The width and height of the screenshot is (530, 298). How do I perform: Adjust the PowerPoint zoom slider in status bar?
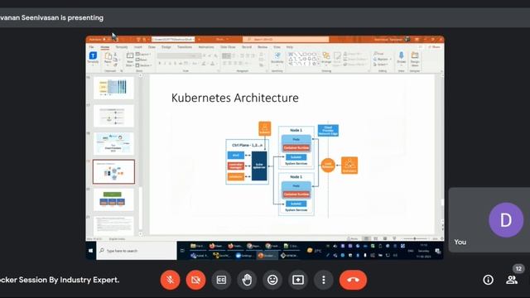(x=415, y=238)
